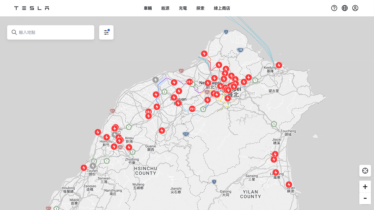Select the gray pin northwest of Taoyuan
Viewport: 374px width, 210px height.
click(156, 80)
